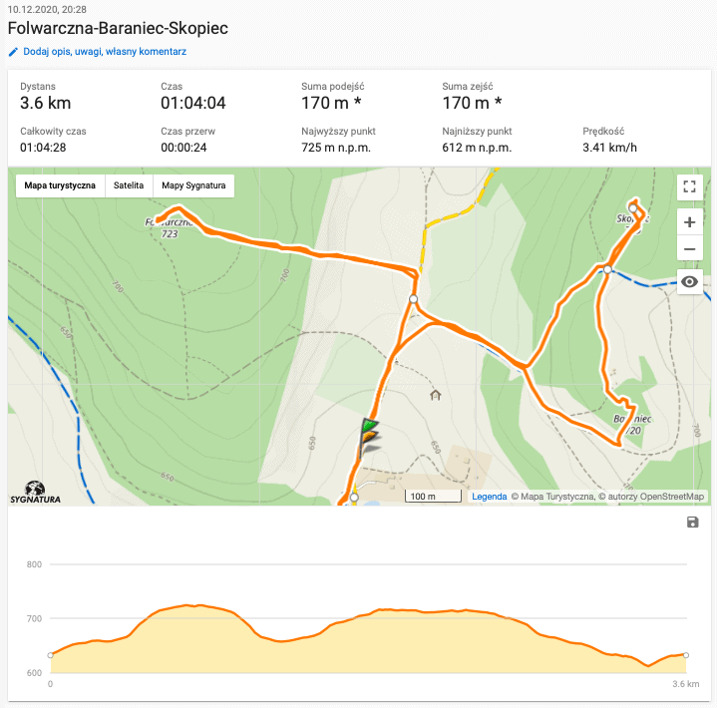Click the elevation profile start point

(50, 655)
